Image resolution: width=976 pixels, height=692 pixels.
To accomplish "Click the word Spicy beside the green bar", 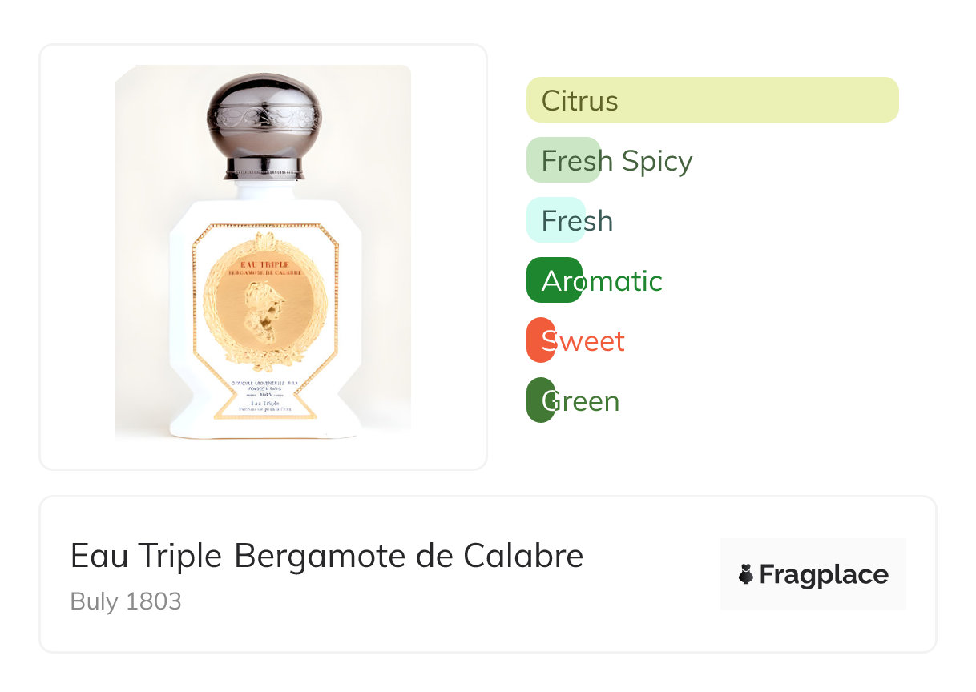I will click(x=657, y=161).
